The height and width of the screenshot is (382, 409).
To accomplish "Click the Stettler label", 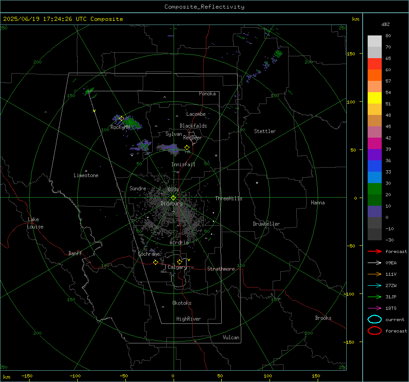I will (265, 131).
